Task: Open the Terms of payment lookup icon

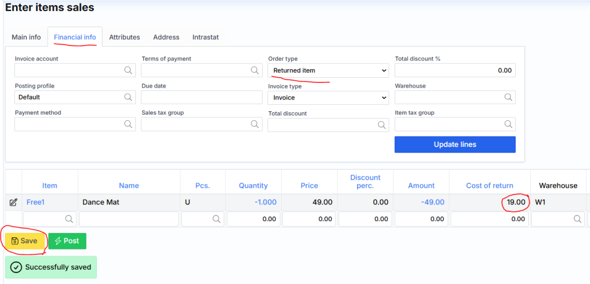Action: coord(255,70)
